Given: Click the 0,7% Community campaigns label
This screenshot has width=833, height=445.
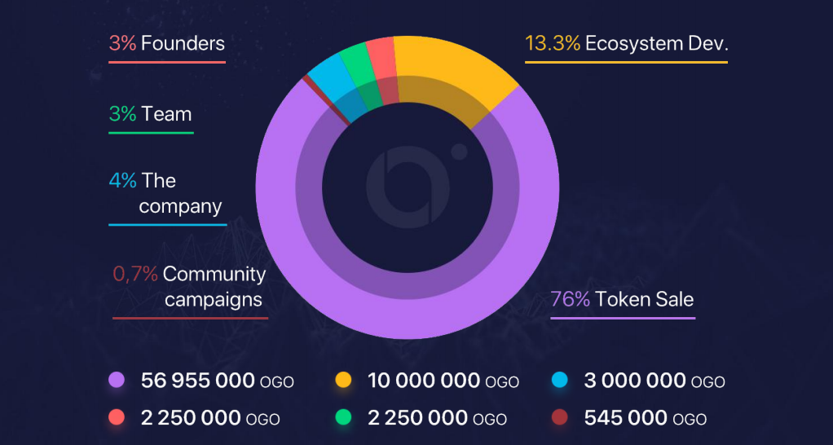Looking at the screenshot, I should click(189, 286).
